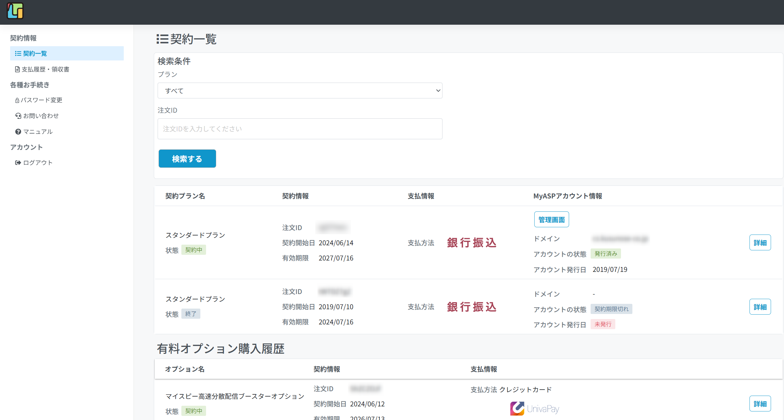The height and width of the screenshot is (420, 784).
Task: Click クレジットカード payment method text
Action: pos(525,389)
